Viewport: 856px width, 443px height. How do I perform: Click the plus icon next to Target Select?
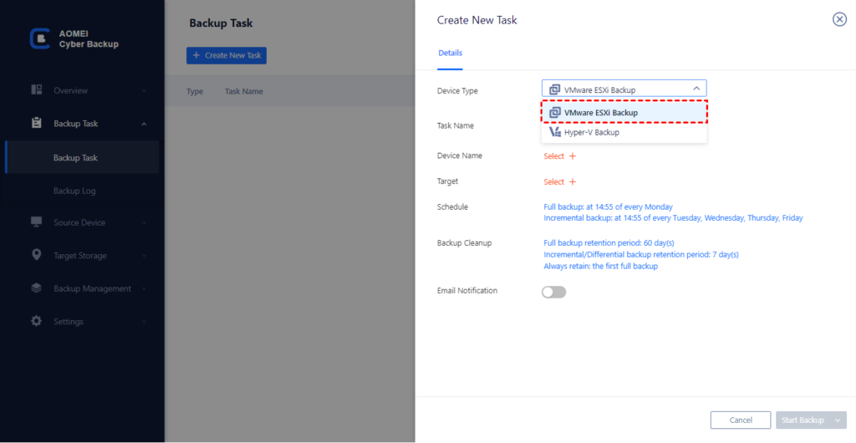pos(573,182)
